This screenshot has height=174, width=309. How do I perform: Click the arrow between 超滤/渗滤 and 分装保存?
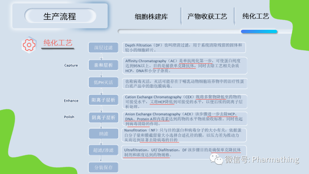(101, 159)
